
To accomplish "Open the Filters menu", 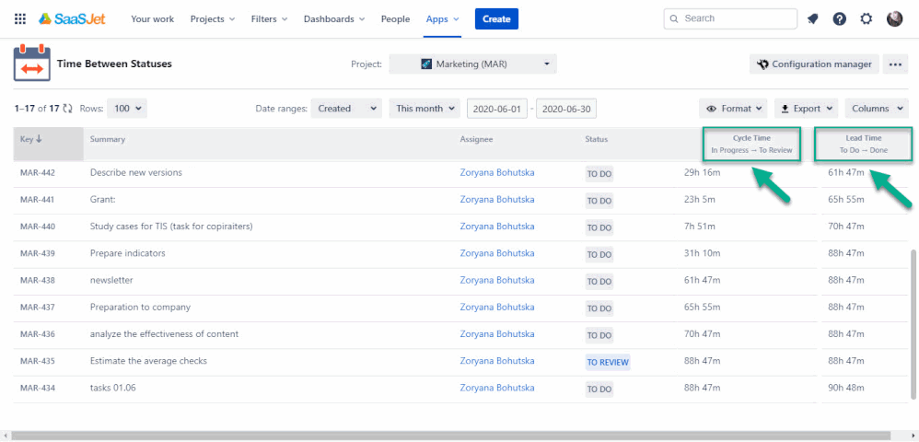I will coord(269,18).
